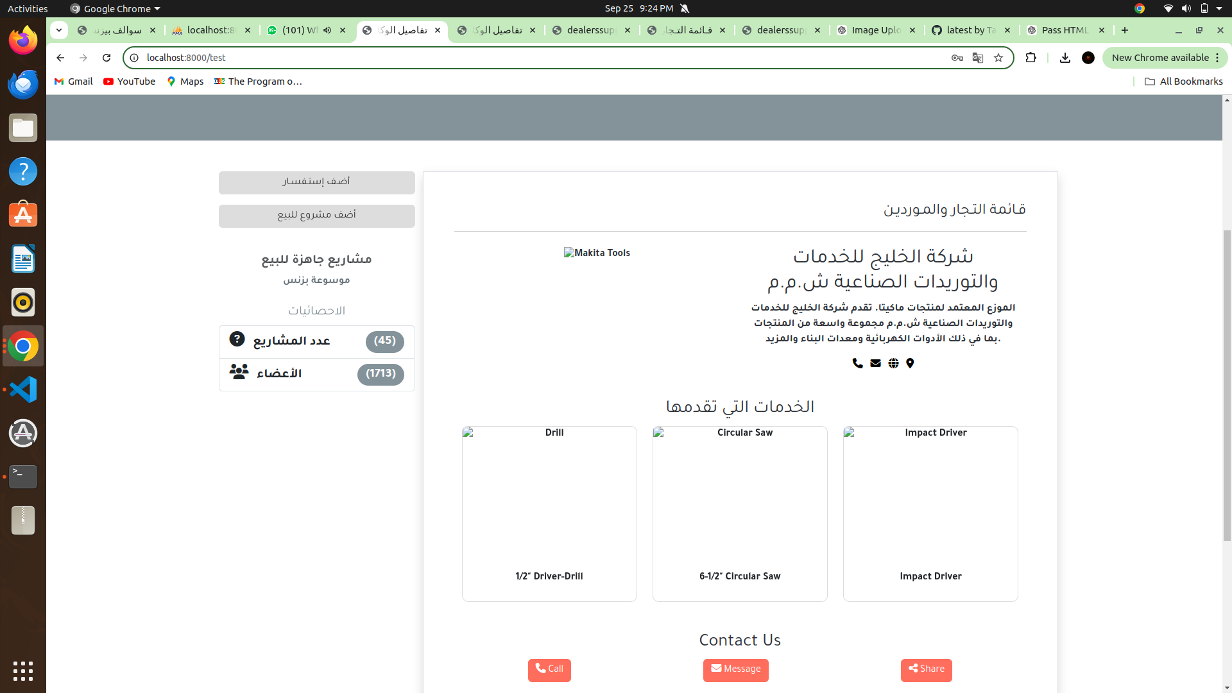The image size is (1232, 693).
Task: Expand the Google Chrome menu in the top bar
Action: (x=114, y=8)
